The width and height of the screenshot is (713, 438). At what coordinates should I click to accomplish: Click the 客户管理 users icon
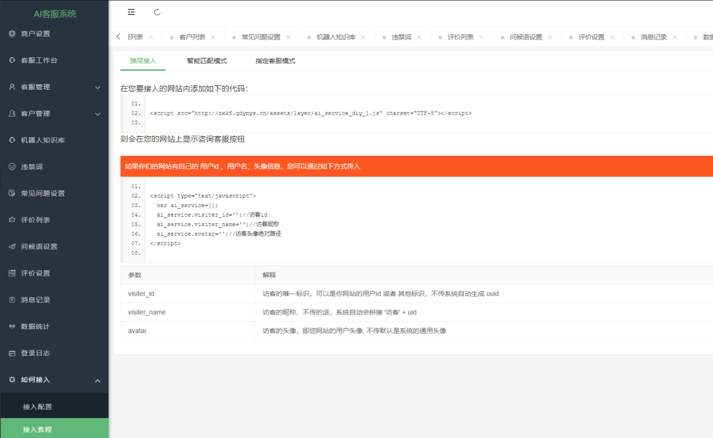pyautogui.click(x=12, y=114)
